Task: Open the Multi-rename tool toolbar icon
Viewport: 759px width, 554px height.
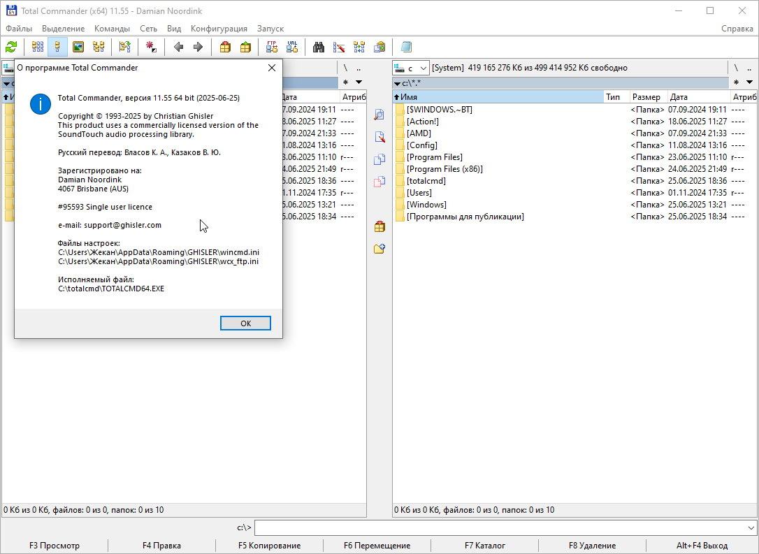Action: [x=339, y=47]
